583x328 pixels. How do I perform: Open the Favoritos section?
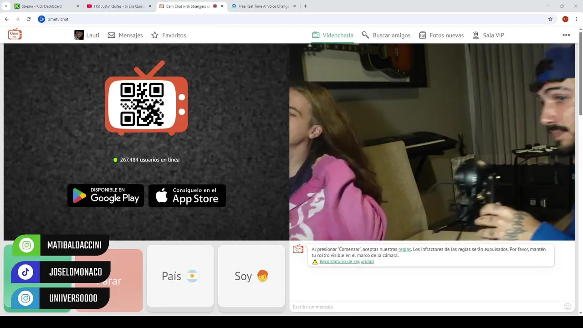coord(169,35)
